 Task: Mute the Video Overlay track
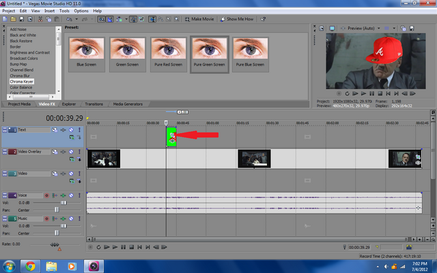(x=71, y=152)
